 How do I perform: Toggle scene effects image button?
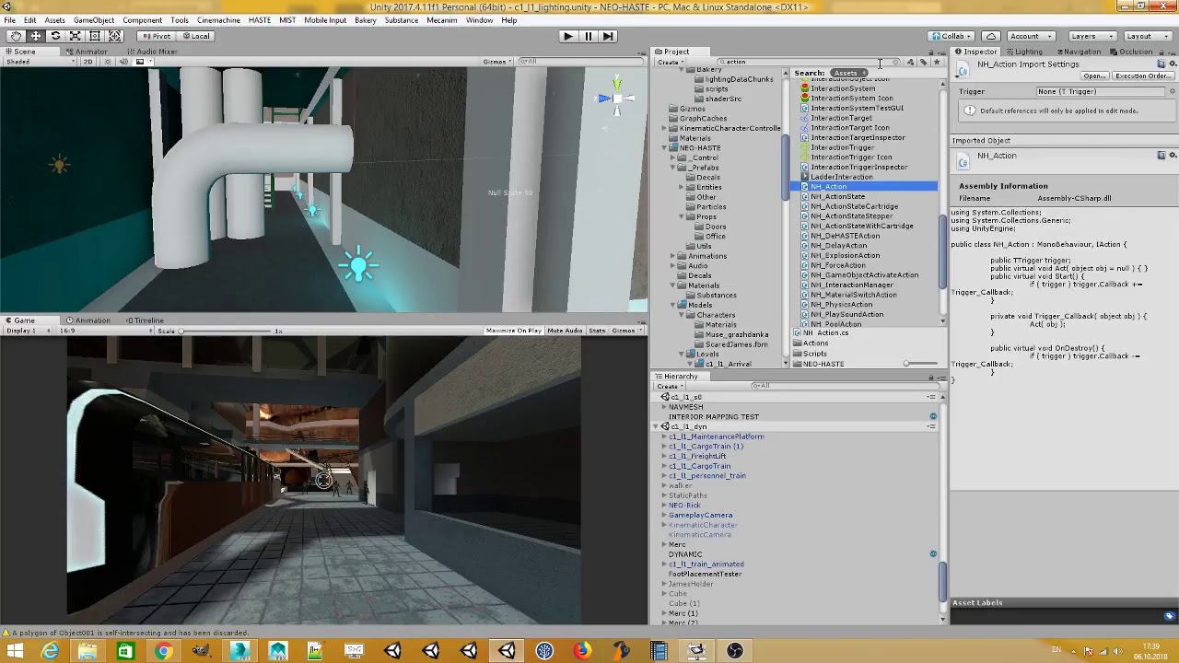[x=139, y=62]
